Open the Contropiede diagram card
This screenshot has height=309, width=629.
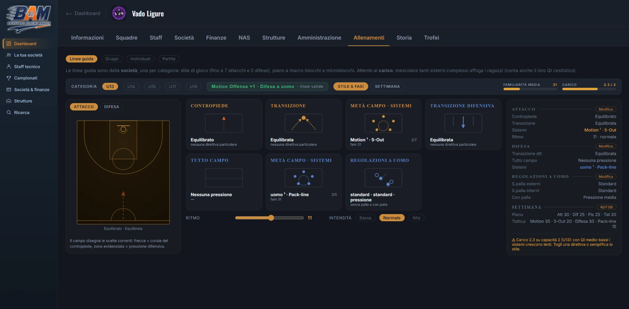pos(224,123)
